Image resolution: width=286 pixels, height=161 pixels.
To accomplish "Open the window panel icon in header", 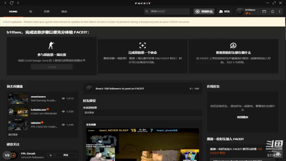I will [264, 11].
